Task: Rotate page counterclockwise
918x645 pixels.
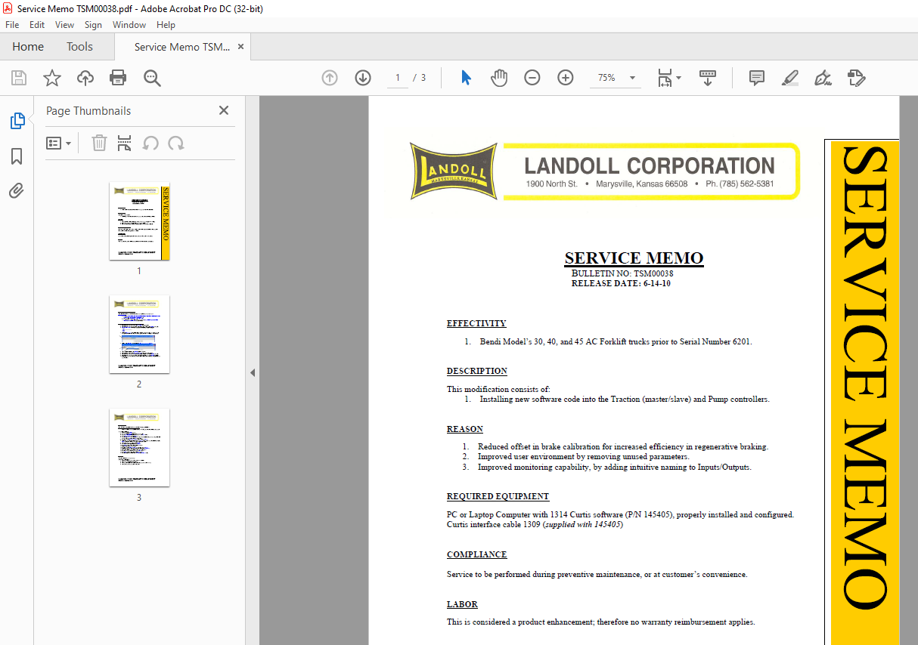Action: (x=150, y=143)
